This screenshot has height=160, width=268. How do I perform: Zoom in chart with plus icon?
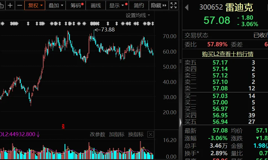click(x=10, y=5)
